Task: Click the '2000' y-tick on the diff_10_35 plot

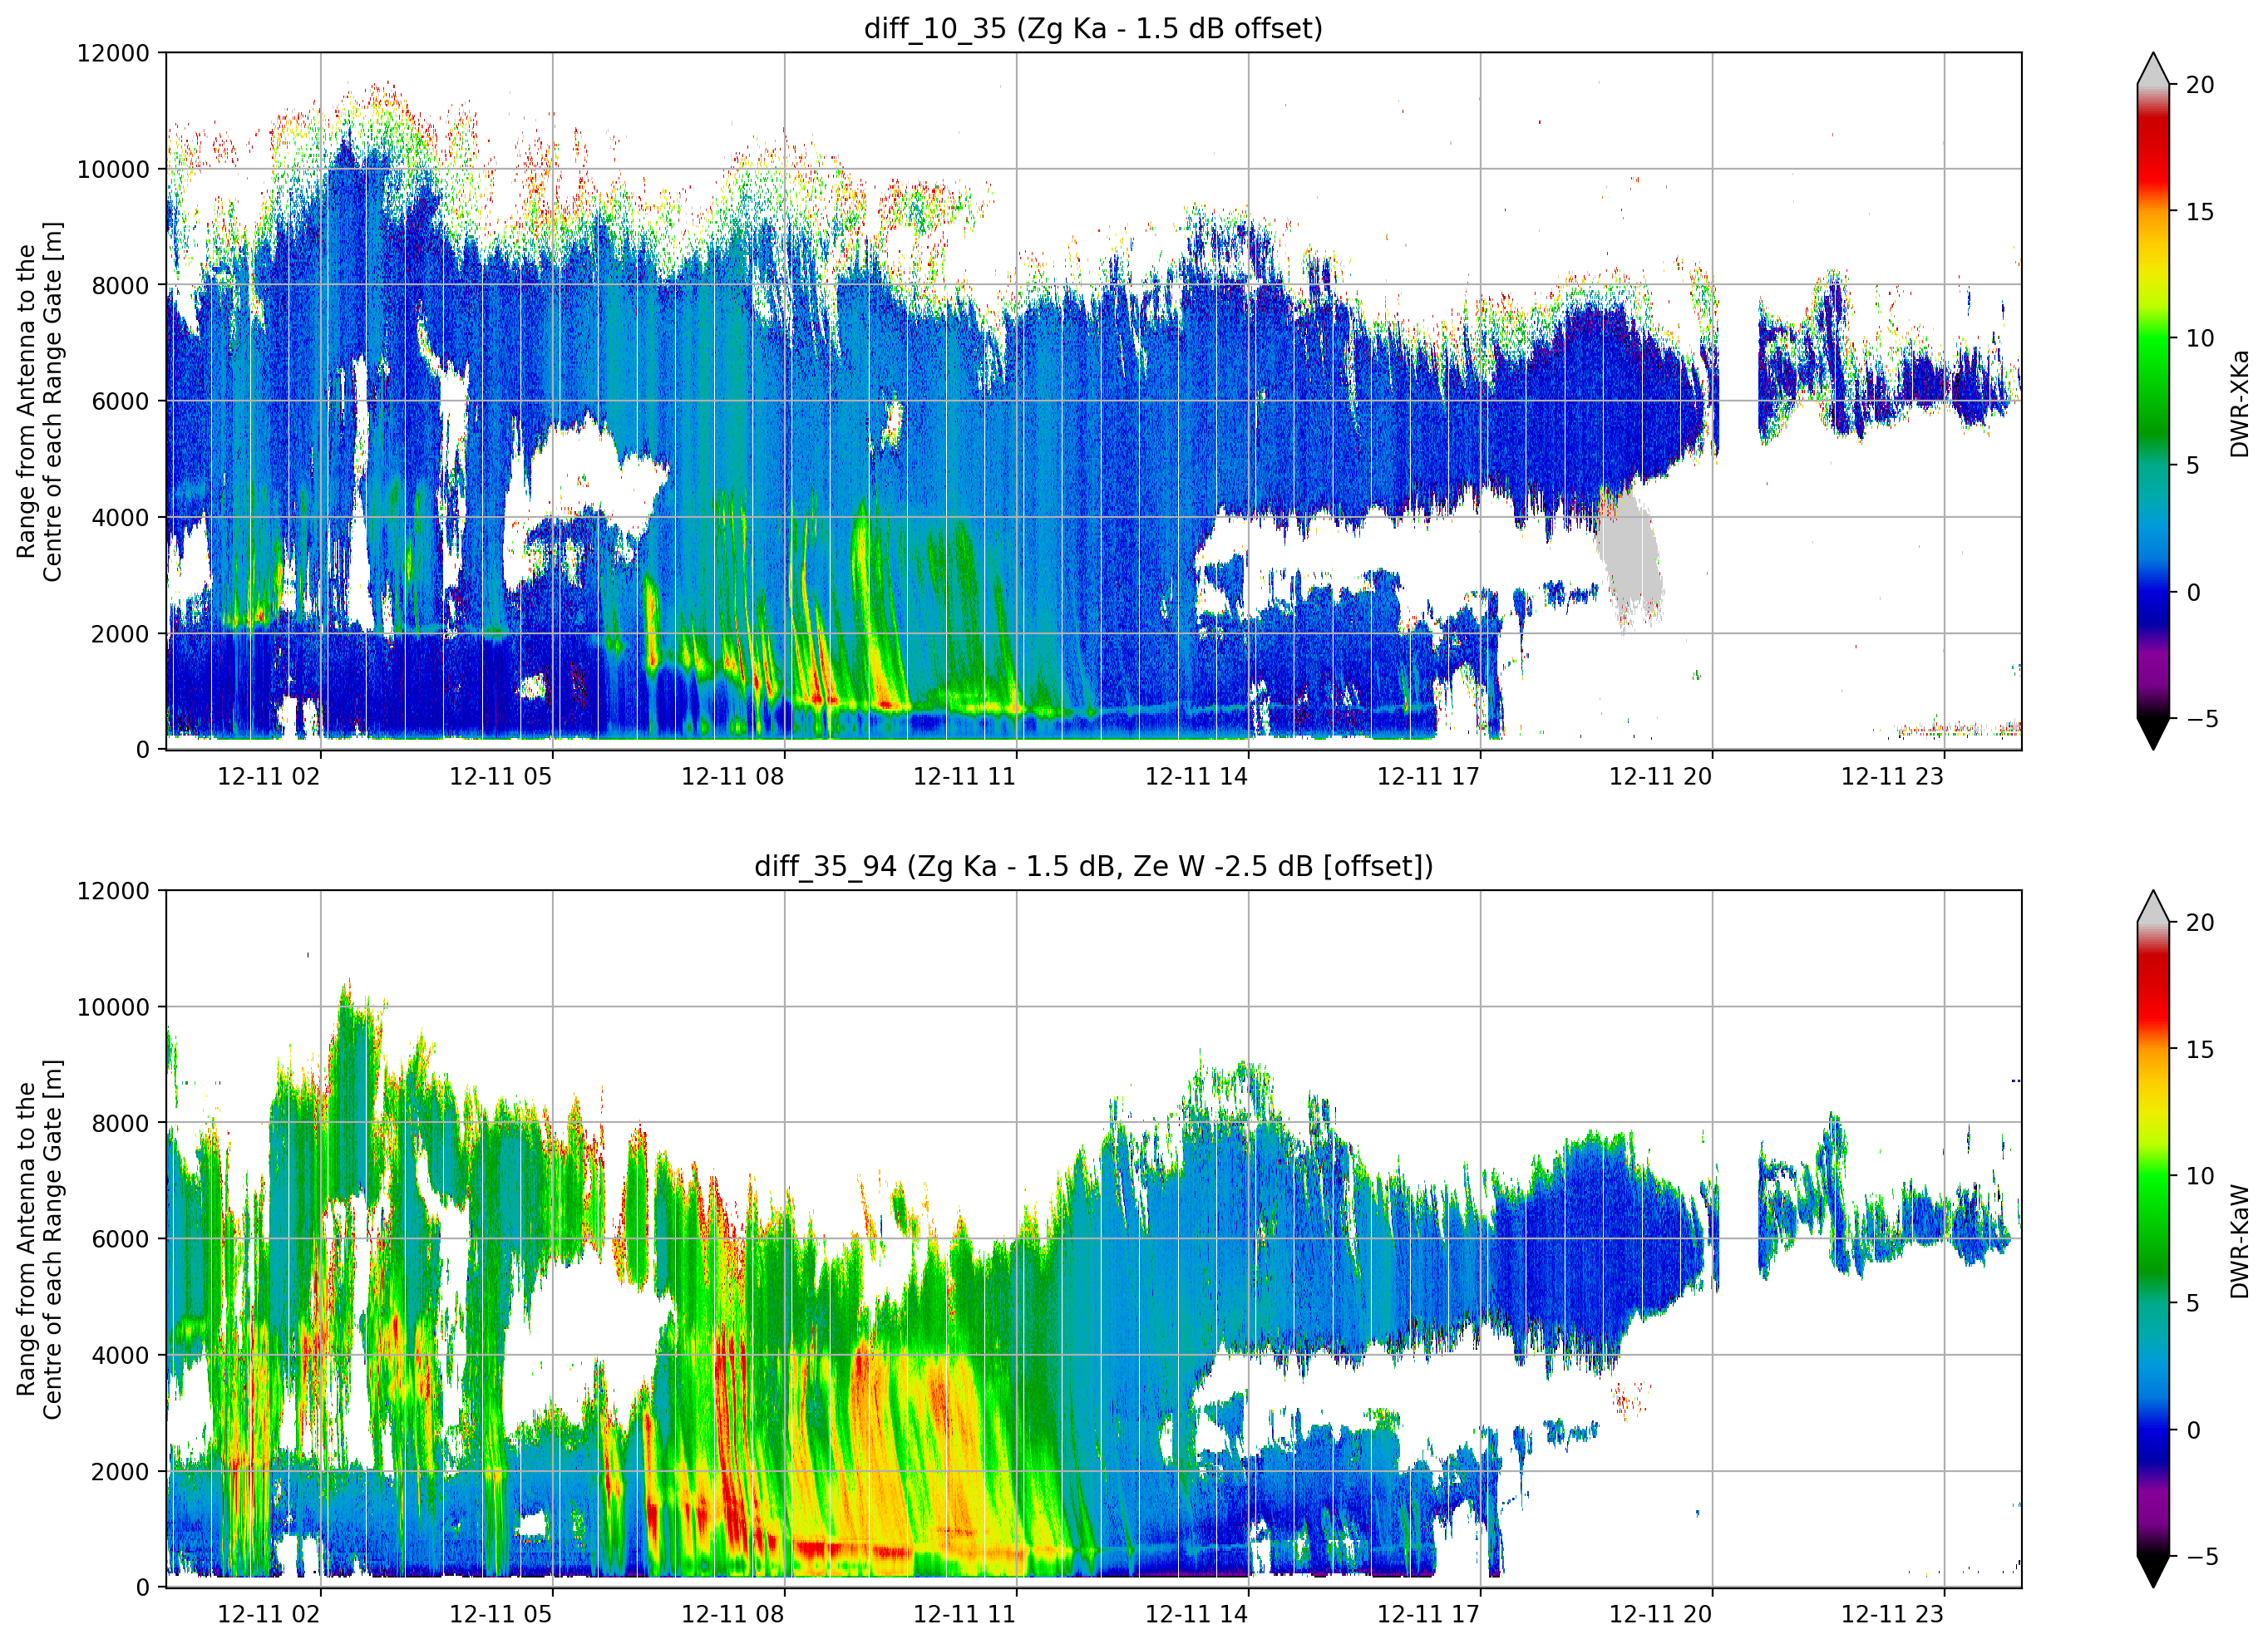Action: pos(120,633)
